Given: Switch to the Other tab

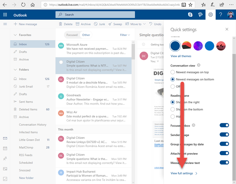Looking at the screenshot, I should (x=86, y=35).
